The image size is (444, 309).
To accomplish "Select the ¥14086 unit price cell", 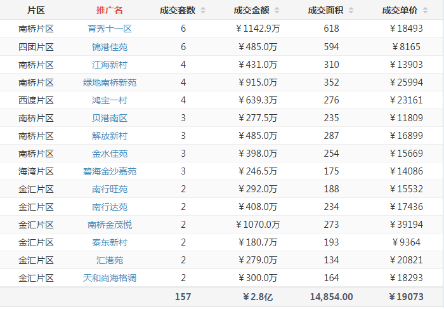I will click(406, 171).
